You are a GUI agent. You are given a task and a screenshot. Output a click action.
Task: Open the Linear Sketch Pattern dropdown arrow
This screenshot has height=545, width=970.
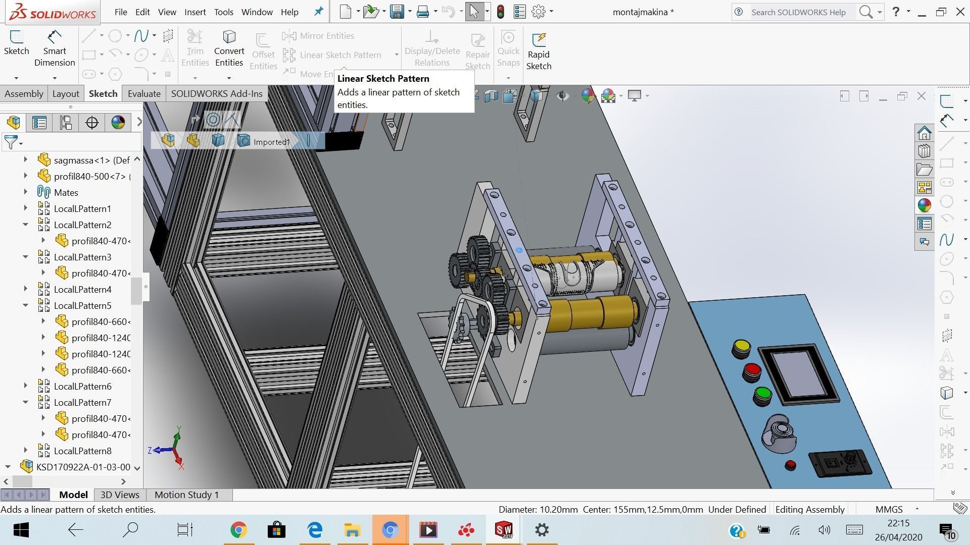tap(397, 54)
